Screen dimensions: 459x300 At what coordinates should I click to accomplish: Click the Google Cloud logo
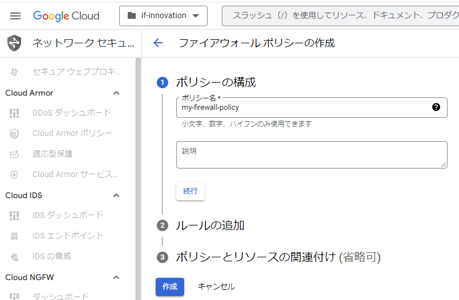[x=66, y=16]
